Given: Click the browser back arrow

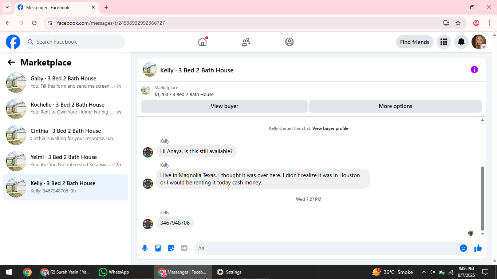Looking at the screenshot, I should point(8,23).
